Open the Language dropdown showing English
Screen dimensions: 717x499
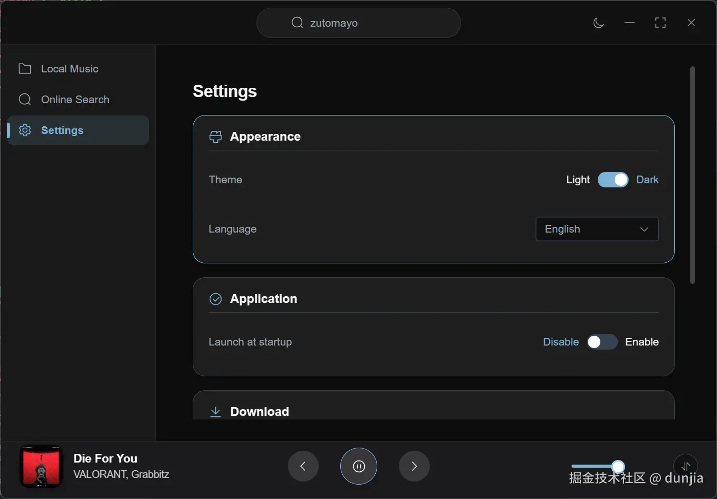tap(596, 229)
